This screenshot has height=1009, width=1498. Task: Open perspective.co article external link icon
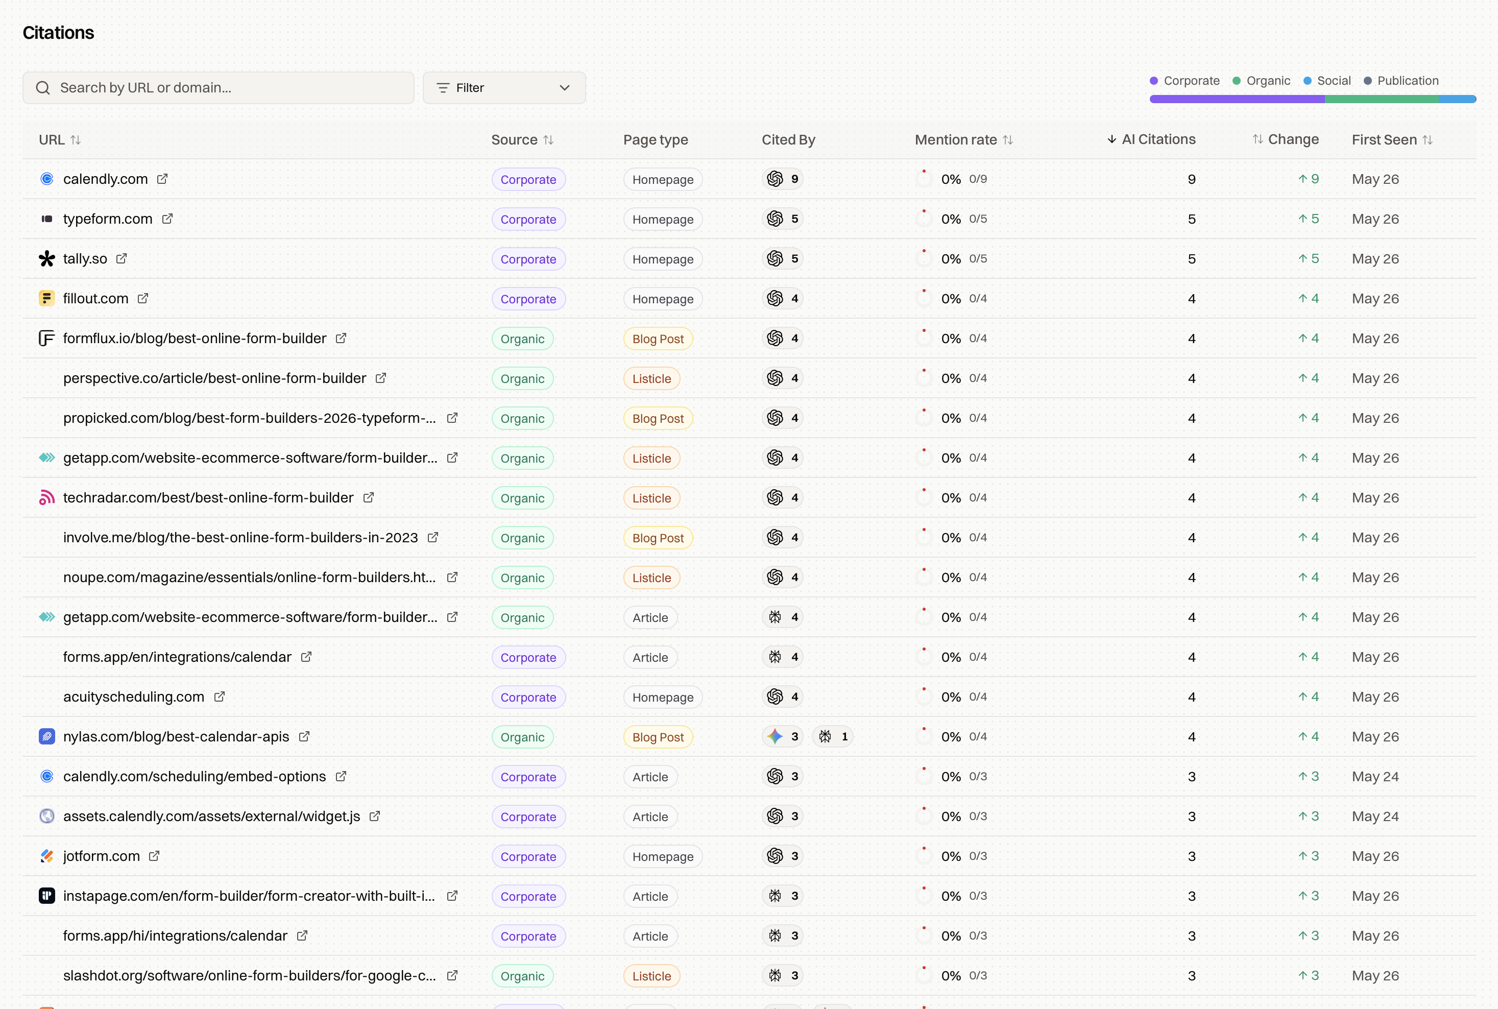pyautogui.click(x=381, y=378)
